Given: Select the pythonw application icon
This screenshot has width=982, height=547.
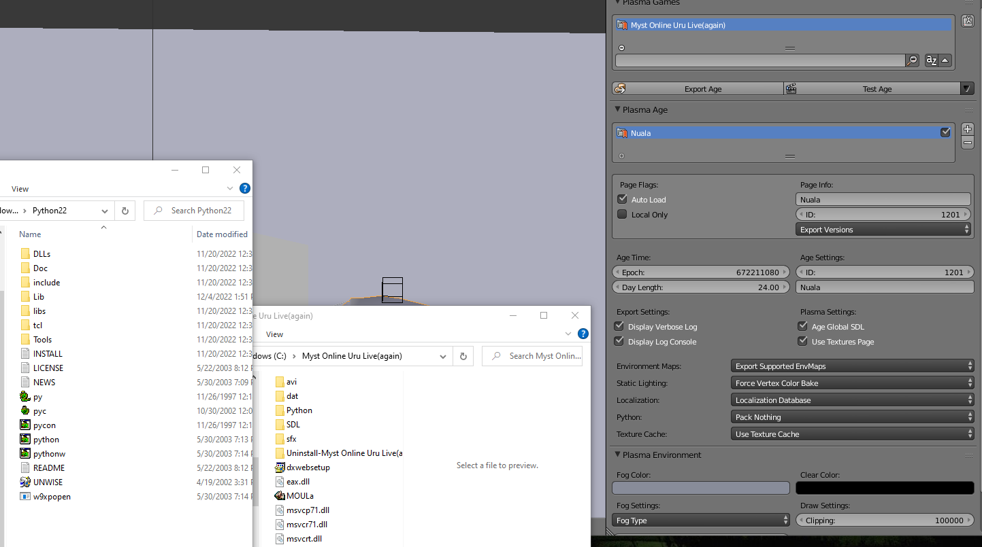Looking at the screenshot, I should click(x=25, y=454).
